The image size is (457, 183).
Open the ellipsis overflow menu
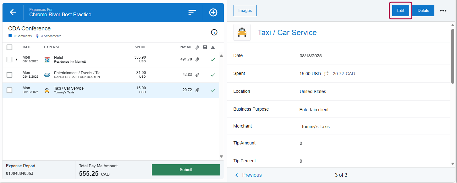pos(443,11)
